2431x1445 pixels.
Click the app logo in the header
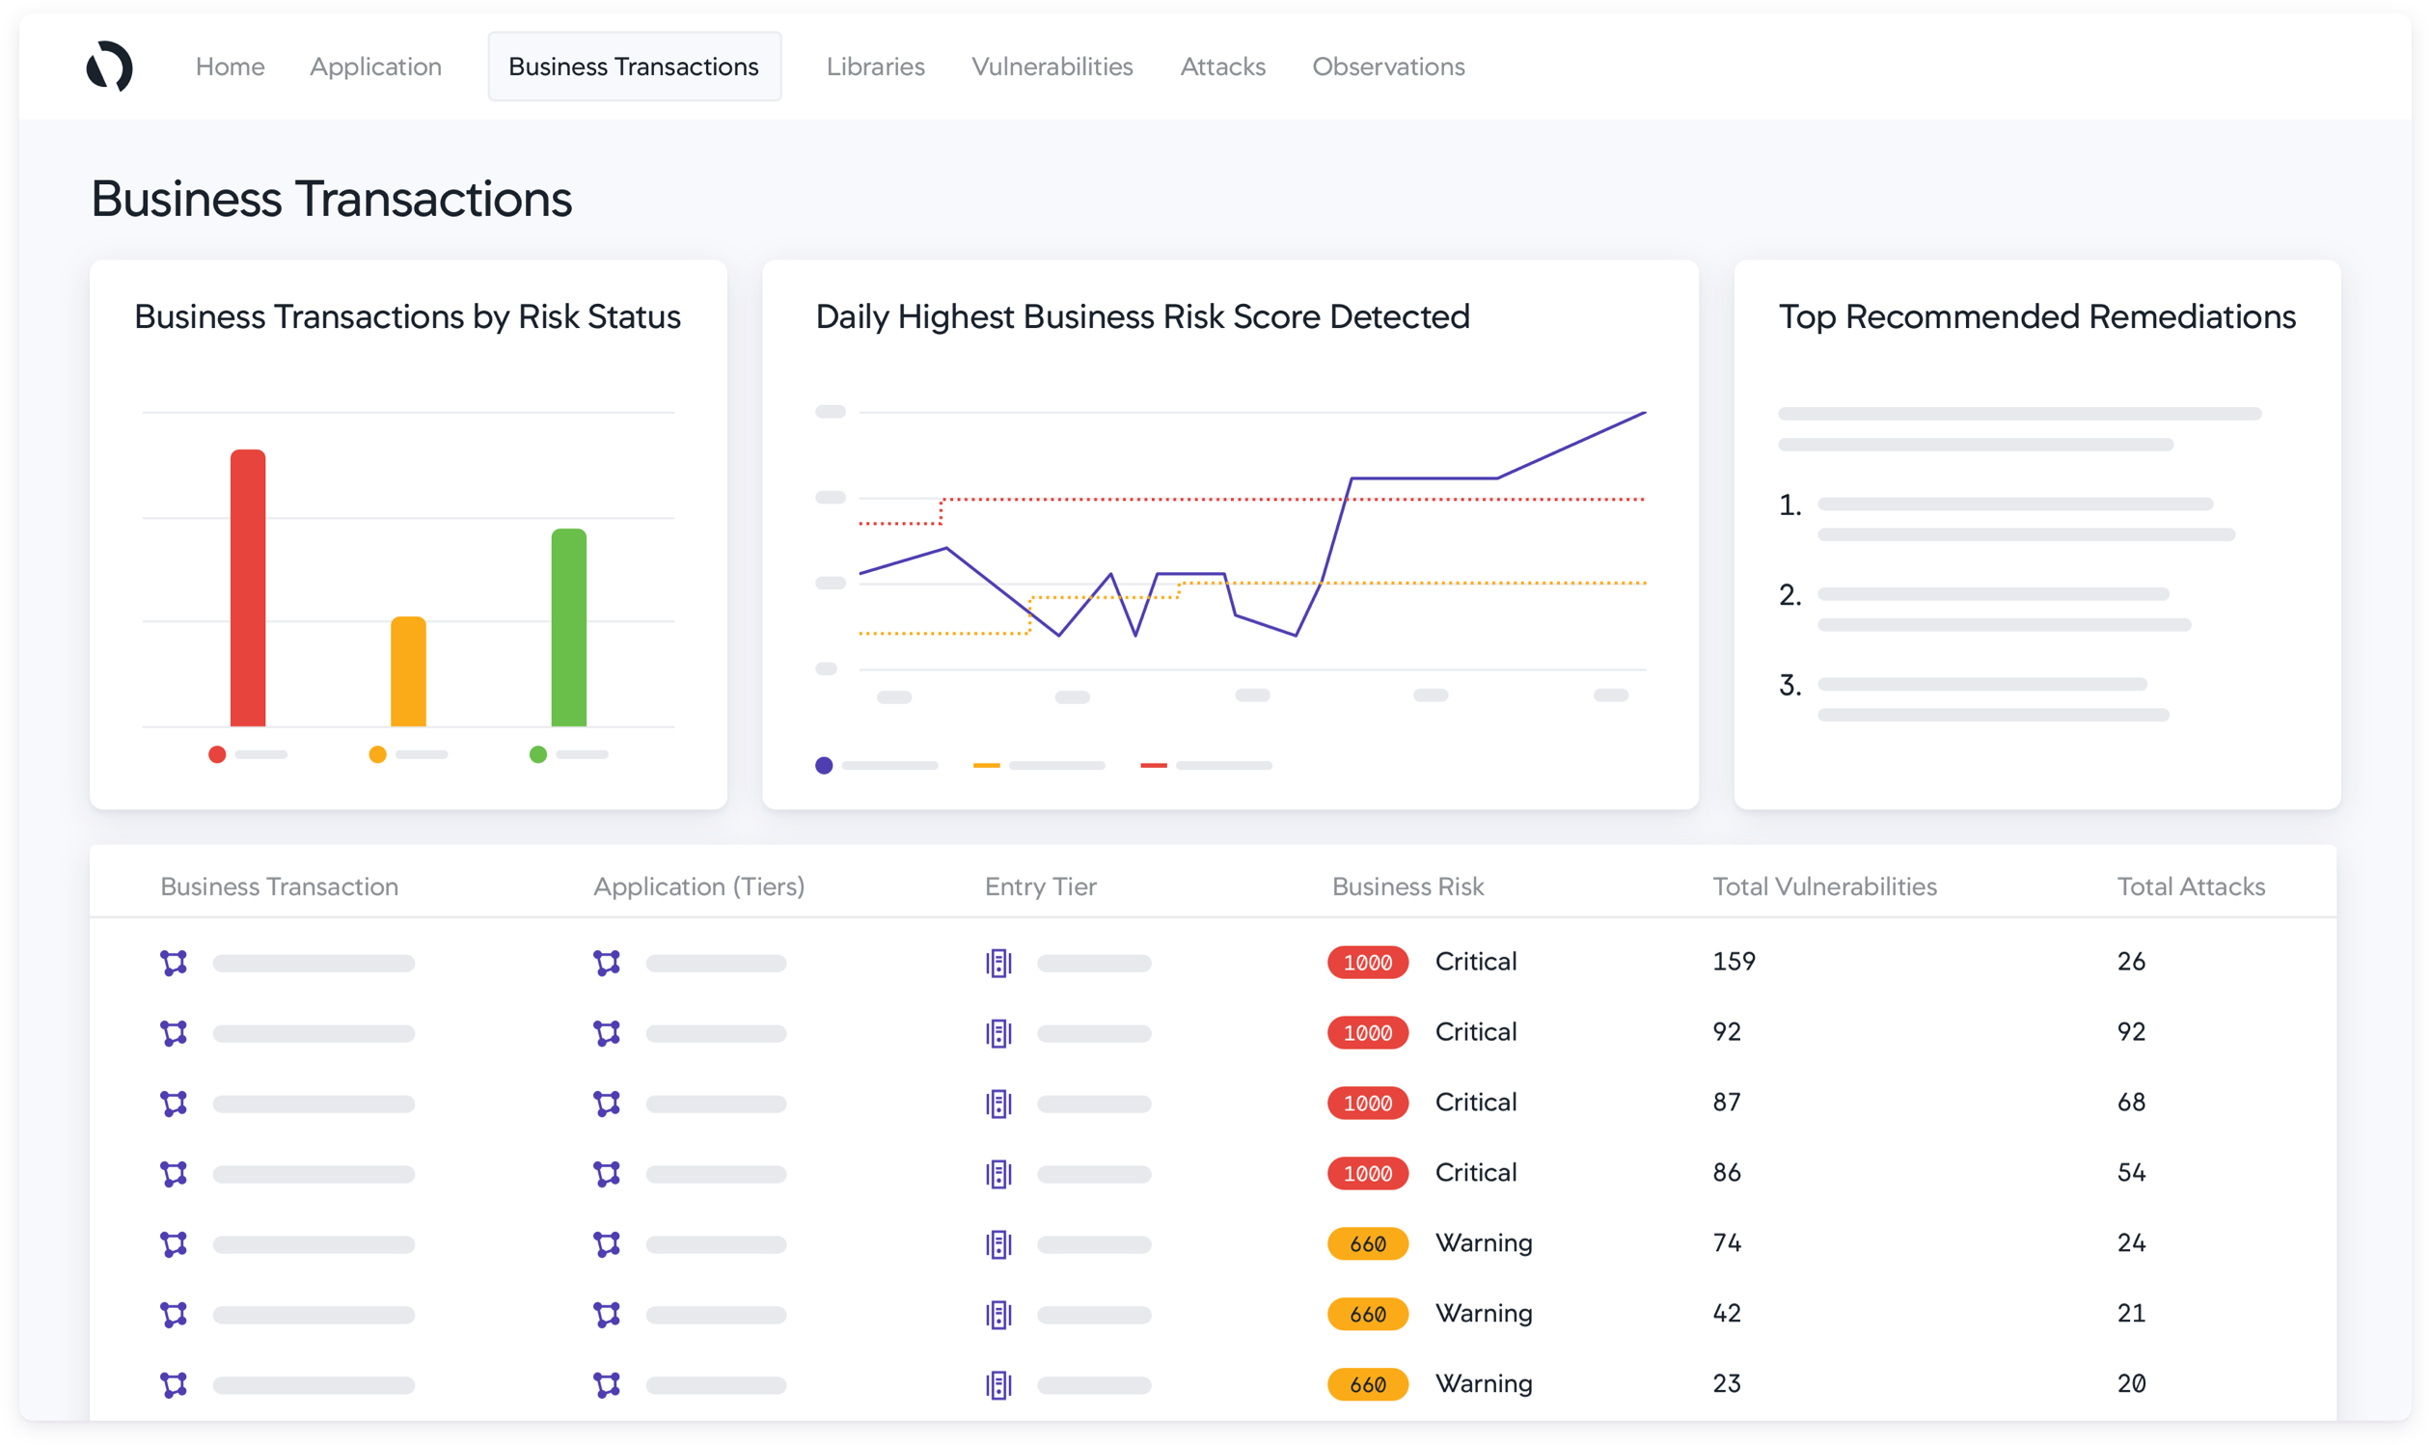pyautogui.click(x=109, y=67)
